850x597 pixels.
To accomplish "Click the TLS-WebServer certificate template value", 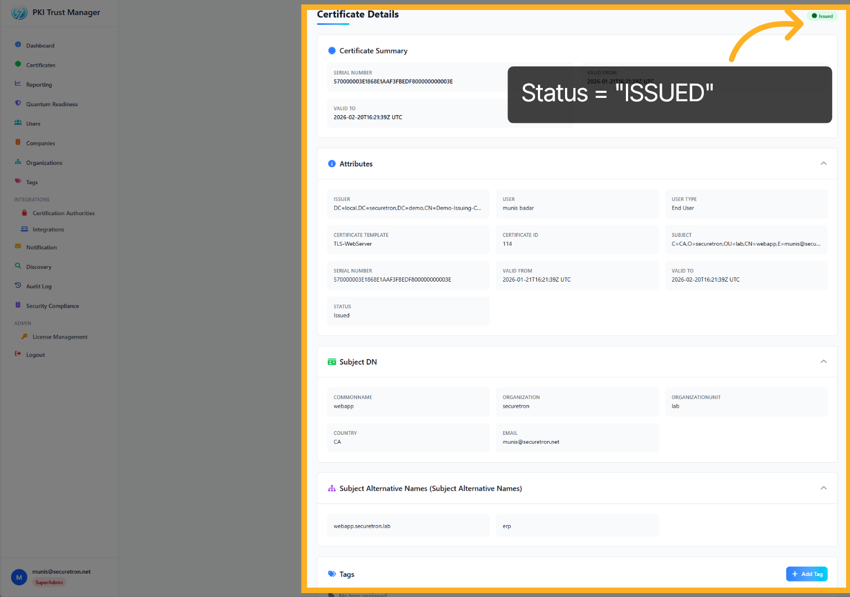I will [353, 244].
